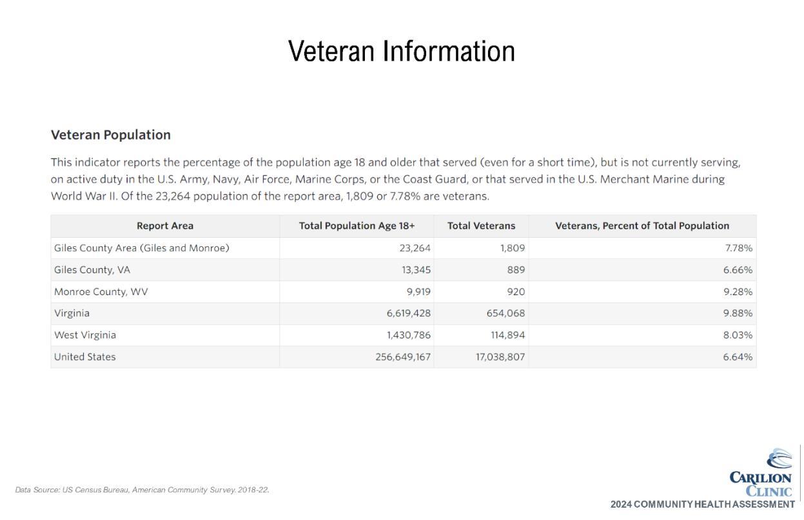Click the Giles County, VA row label
Image resolution: width=804 pixels, height=520 pixels.
(92, 270)
